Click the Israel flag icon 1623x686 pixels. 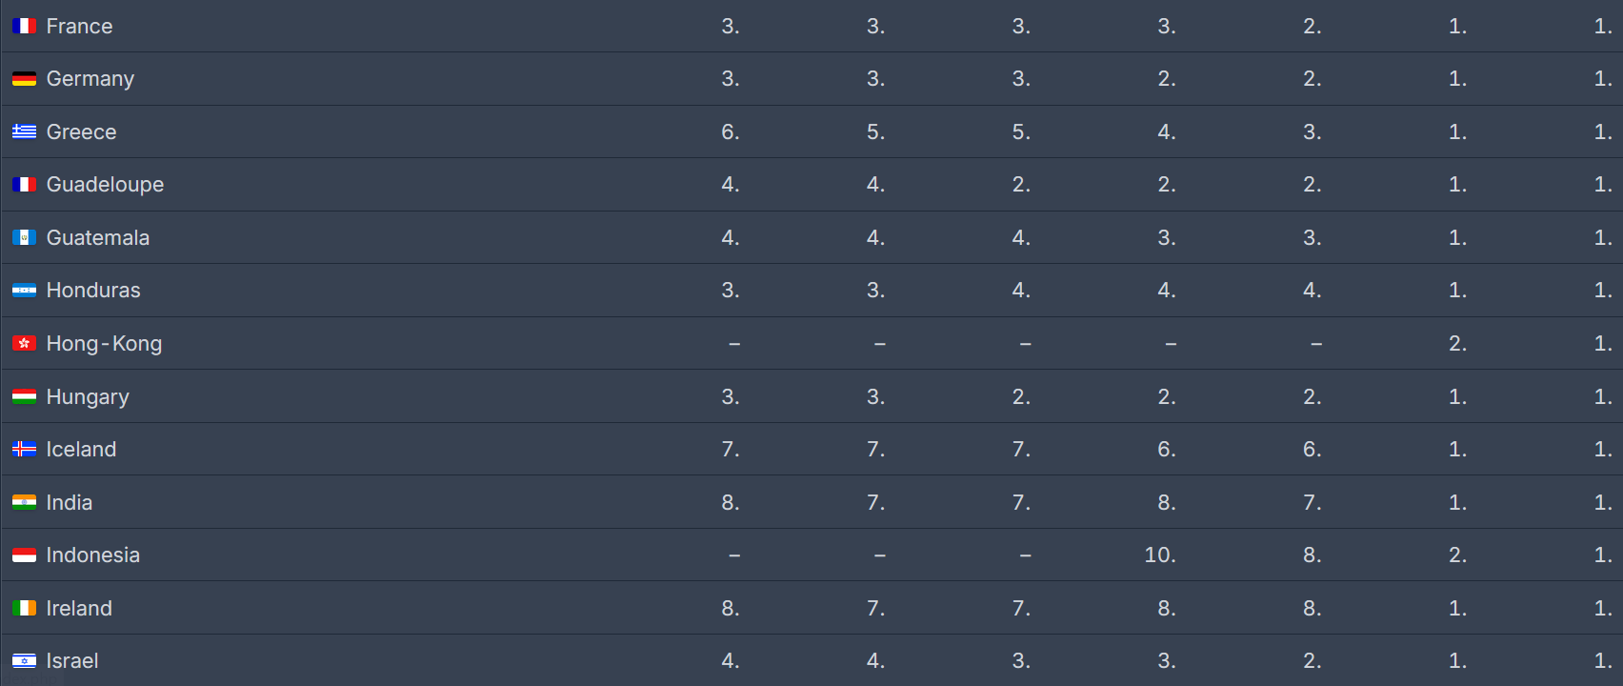coord(25,661)
